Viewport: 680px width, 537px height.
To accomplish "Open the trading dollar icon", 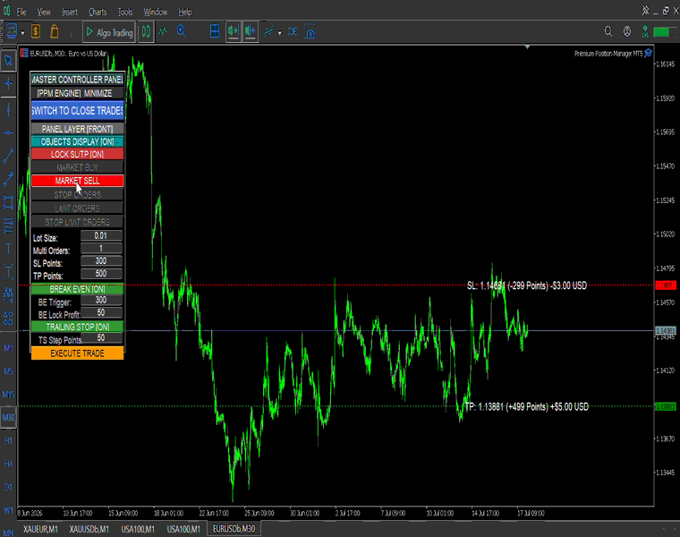I will pyautogui.click(x=36, y=31).
